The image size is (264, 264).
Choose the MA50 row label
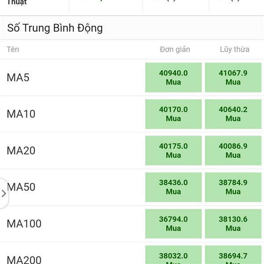21,187
